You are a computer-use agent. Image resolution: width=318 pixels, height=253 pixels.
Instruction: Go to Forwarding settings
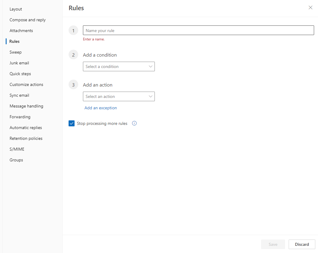click(20, 117)
